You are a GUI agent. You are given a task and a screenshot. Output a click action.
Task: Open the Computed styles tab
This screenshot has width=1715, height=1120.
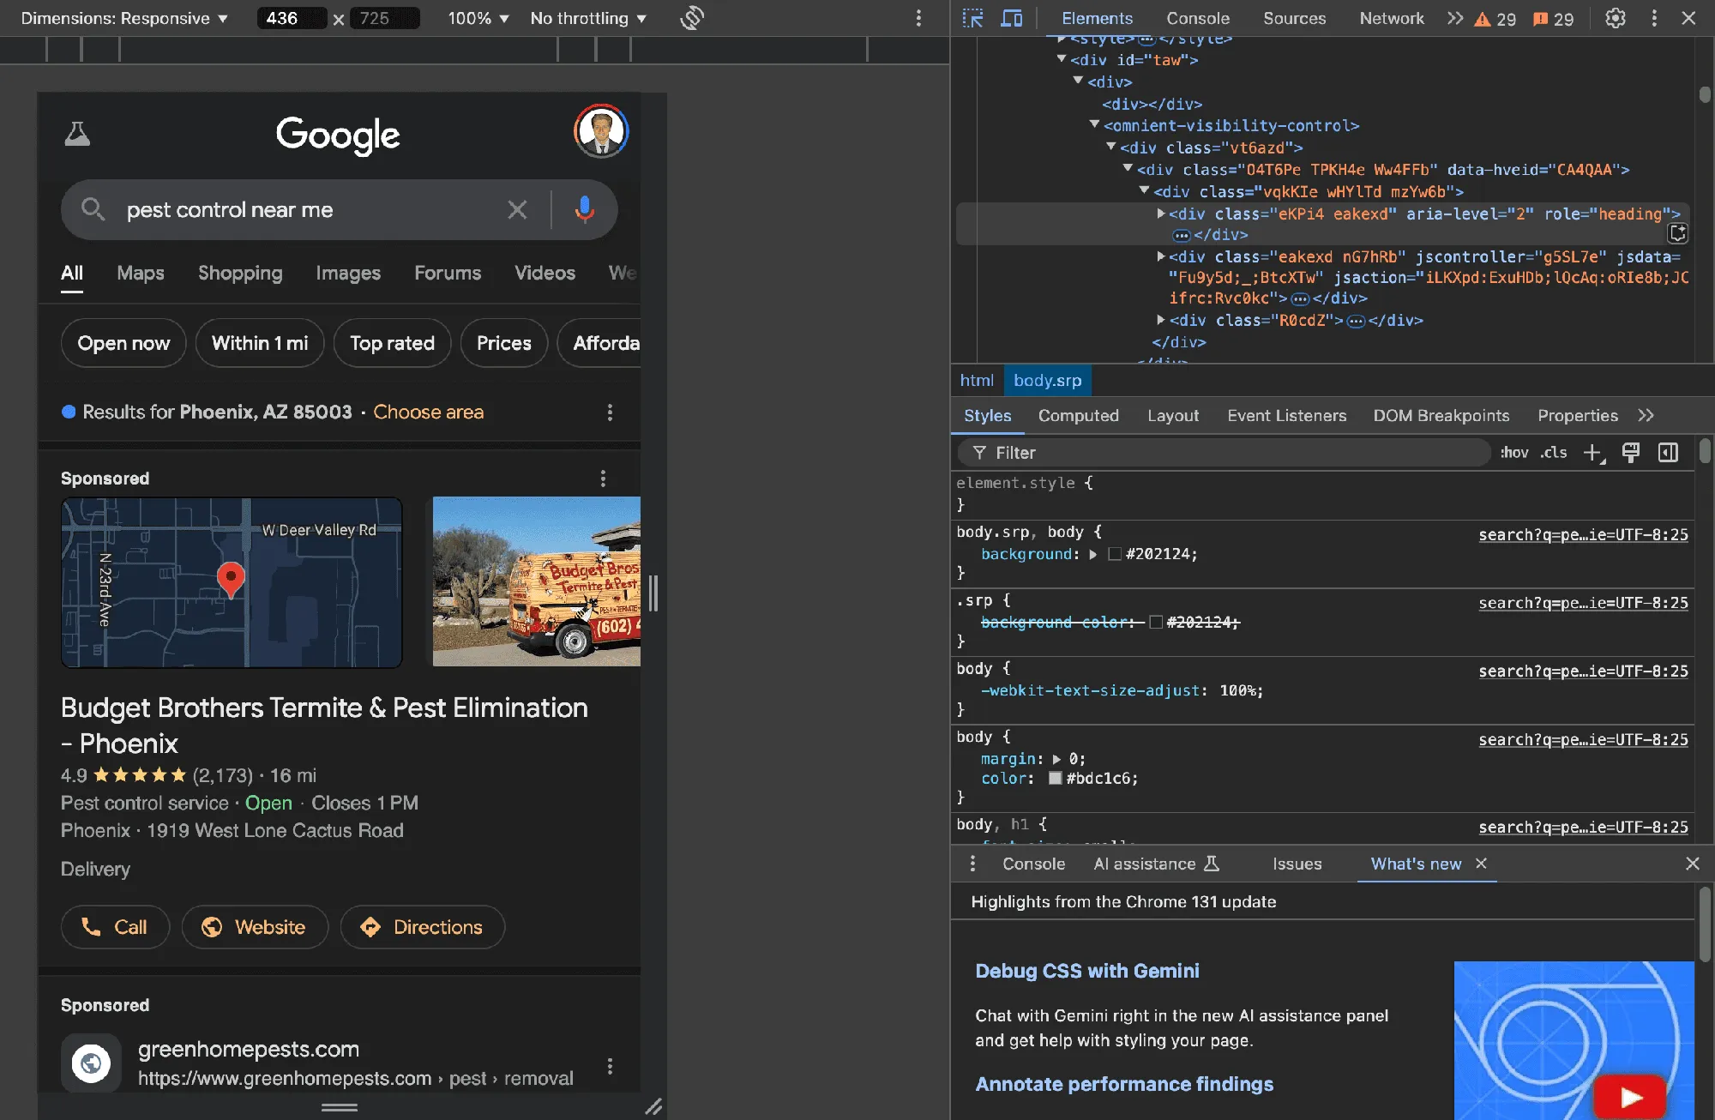(1078, 415)
